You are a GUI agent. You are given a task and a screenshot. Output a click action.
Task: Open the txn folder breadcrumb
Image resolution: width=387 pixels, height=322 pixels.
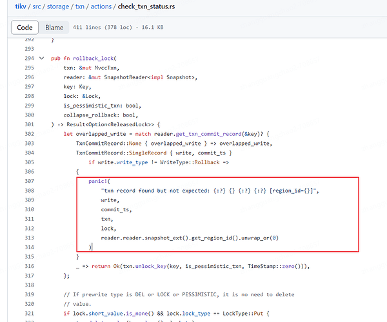tap(80, 6)
